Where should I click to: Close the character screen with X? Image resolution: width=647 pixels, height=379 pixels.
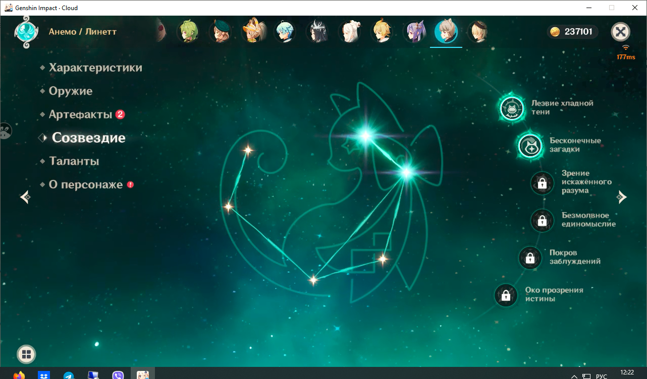point(621,32)
